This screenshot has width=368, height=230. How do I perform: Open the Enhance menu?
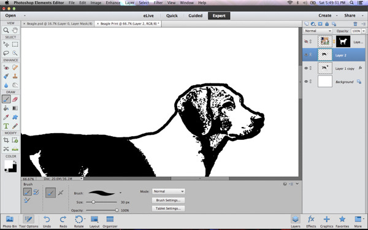113,3
